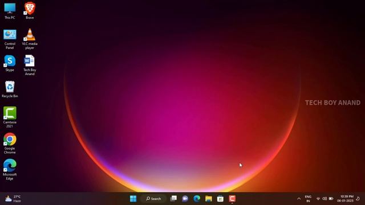Expand hidden system tray icons chevron
Viewport: 365px width, 205px height.
pos(299,199)
